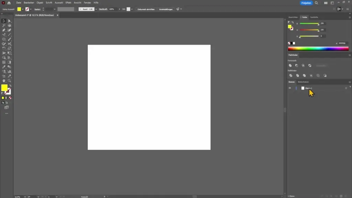Select the Selection tool

[x=4, y=21]
